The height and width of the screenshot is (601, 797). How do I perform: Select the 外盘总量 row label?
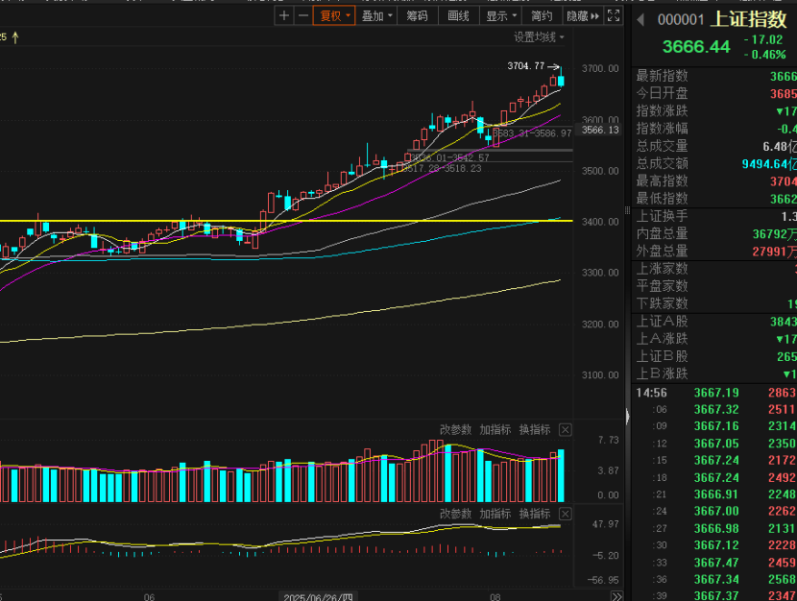click(x=662, y=251)
